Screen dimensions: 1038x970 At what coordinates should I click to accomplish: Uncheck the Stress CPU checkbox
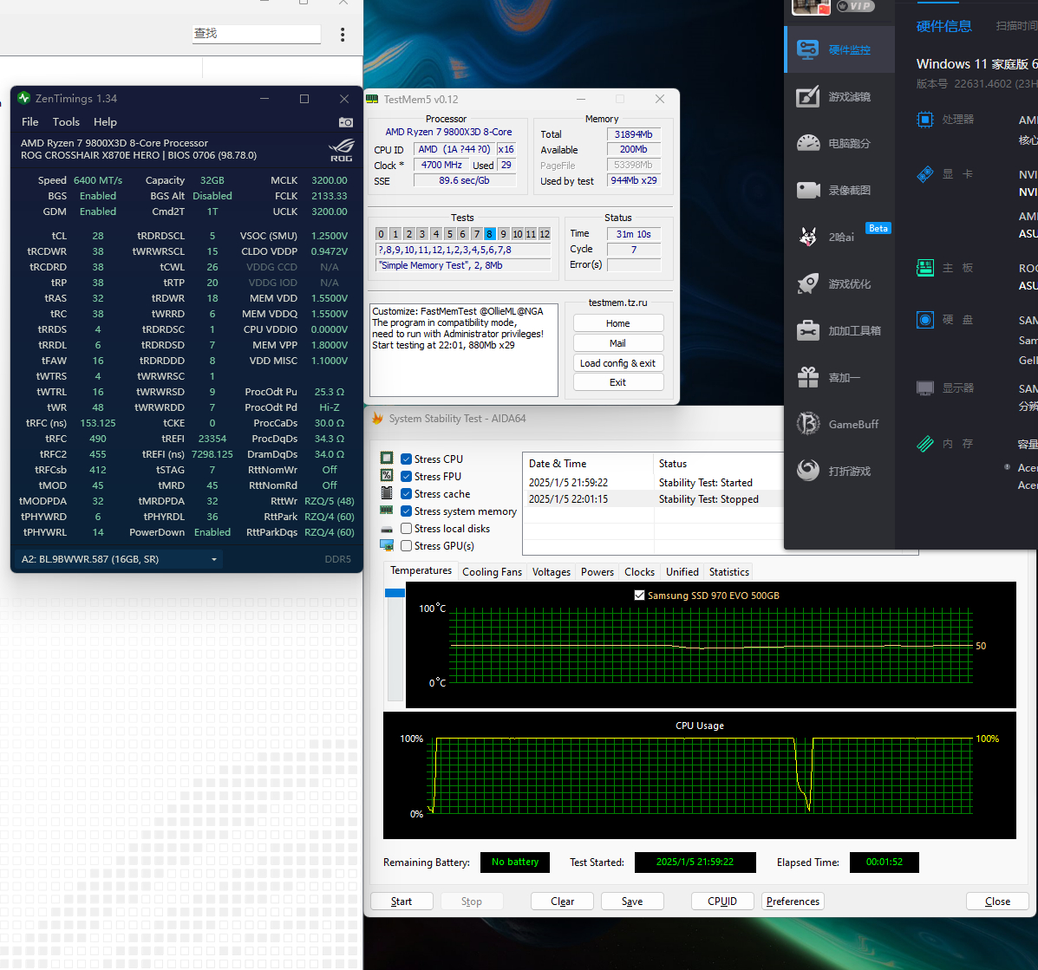(x=407, y=459)
